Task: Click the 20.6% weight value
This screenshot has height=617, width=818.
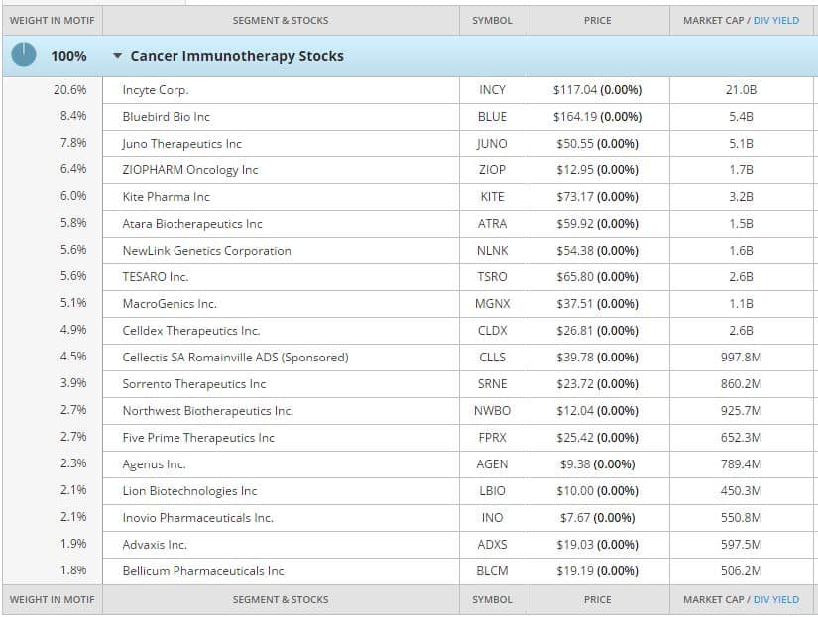Action: 70,90
